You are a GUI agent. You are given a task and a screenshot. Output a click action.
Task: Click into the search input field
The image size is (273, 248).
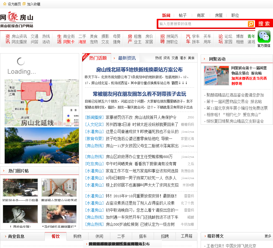tap(203, 24)
